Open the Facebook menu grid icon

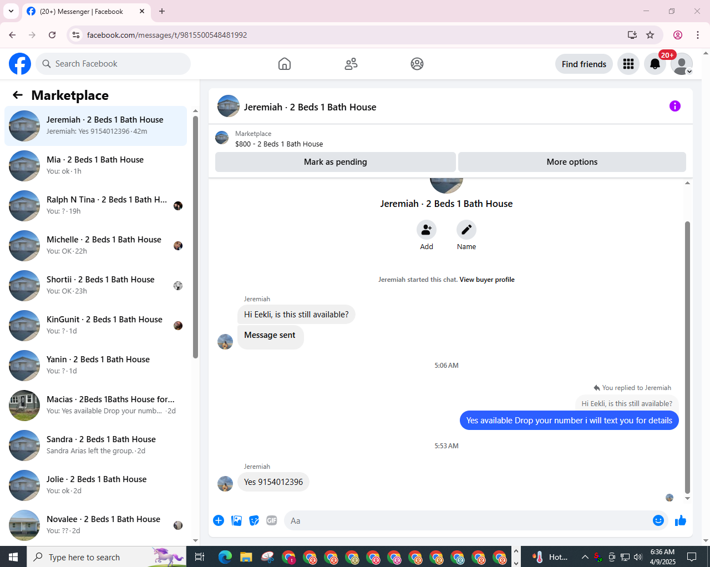[628, 64]
